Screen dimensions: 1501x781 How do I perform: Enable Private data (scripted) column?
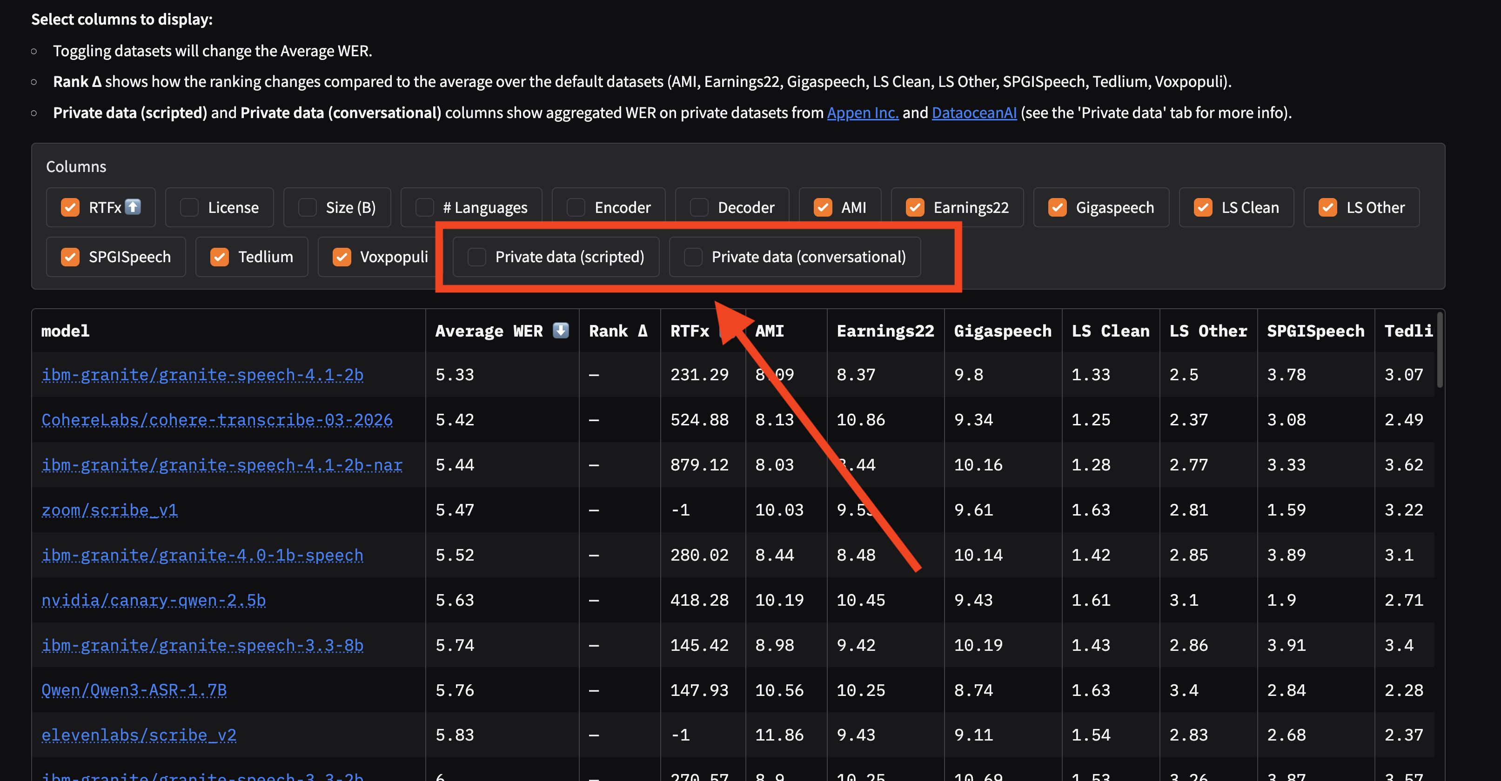(x=476, y=257)
